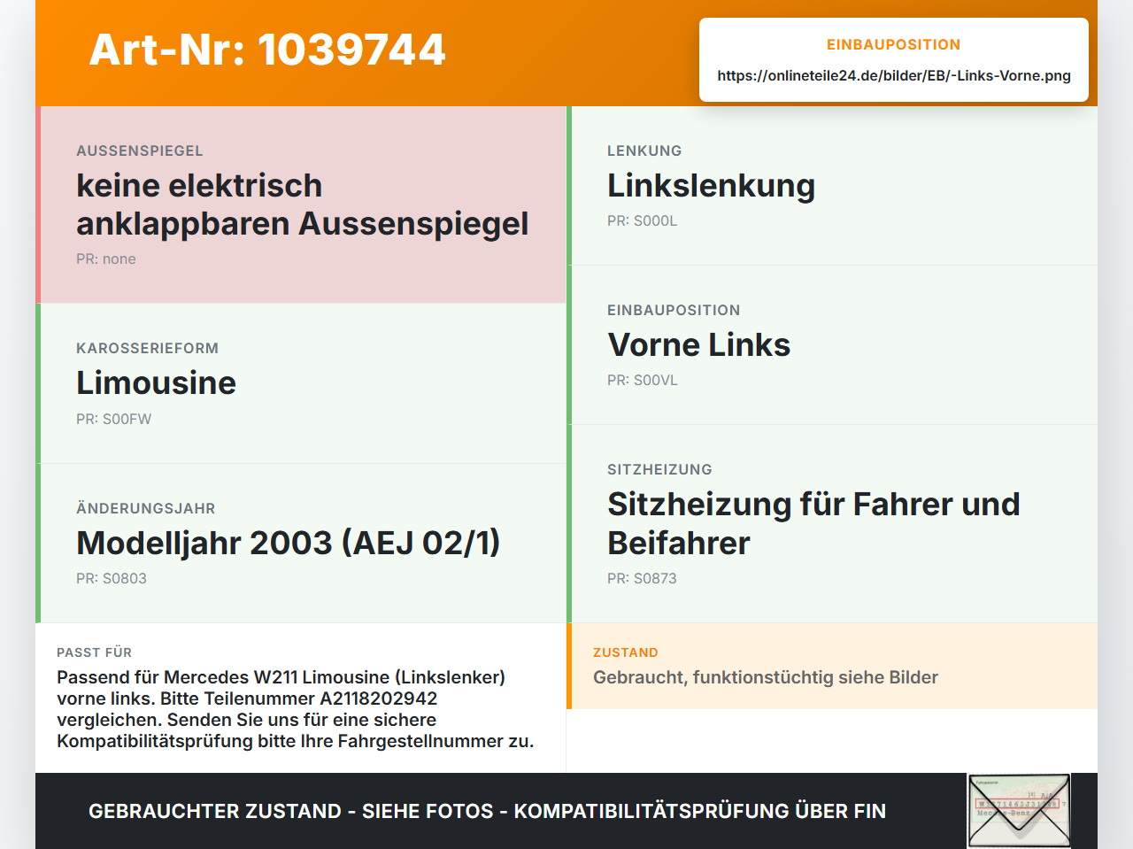
Task: Click the Passt für description text
Action: pyautogui.click(x=296, y=709)
